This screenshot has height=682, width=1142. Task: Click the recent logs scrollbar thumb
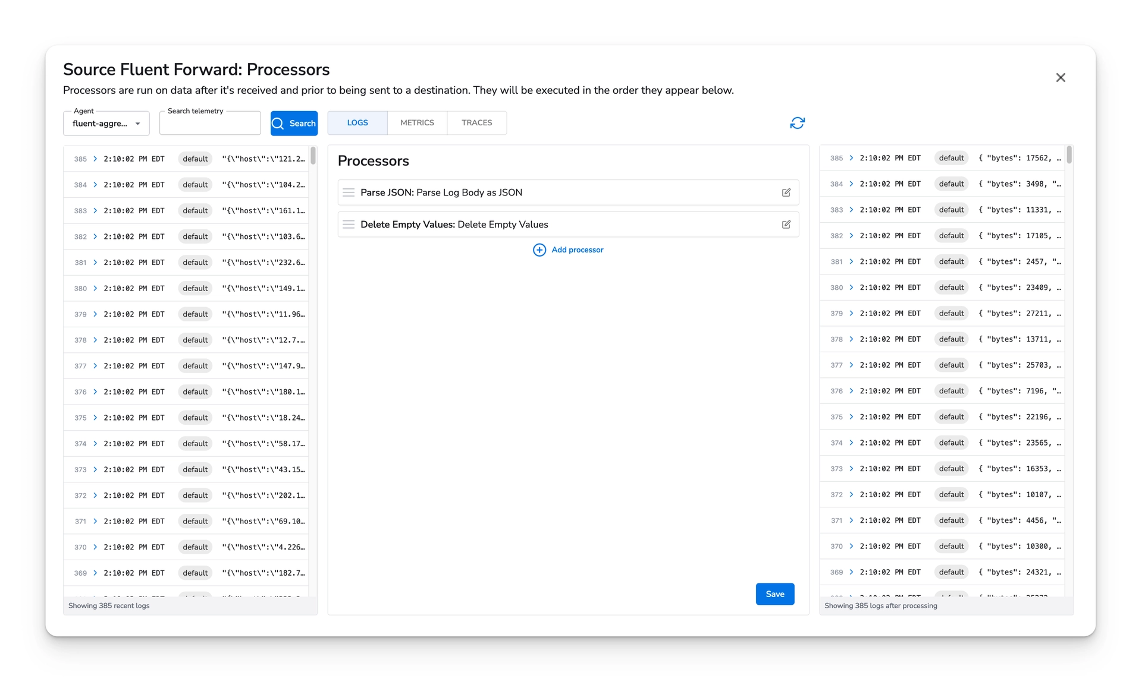click(x=313, y=156)
